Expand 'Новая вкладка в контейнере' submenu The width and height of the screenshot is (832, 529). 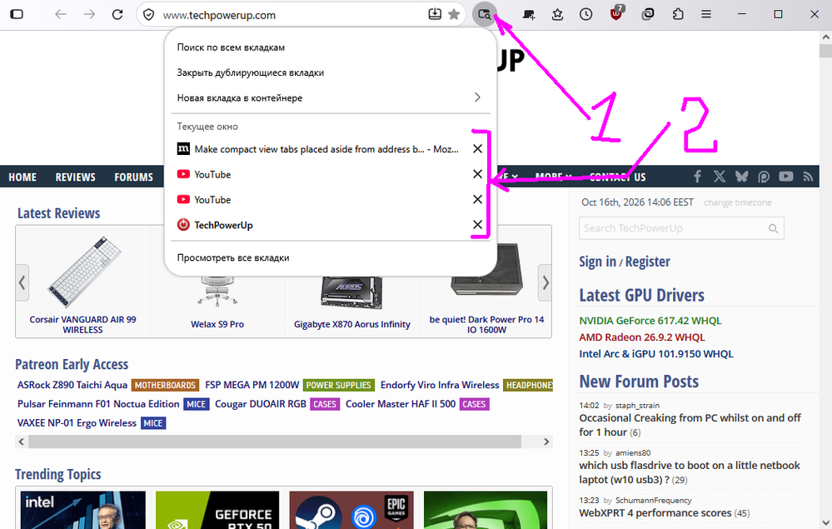point(331,97)
